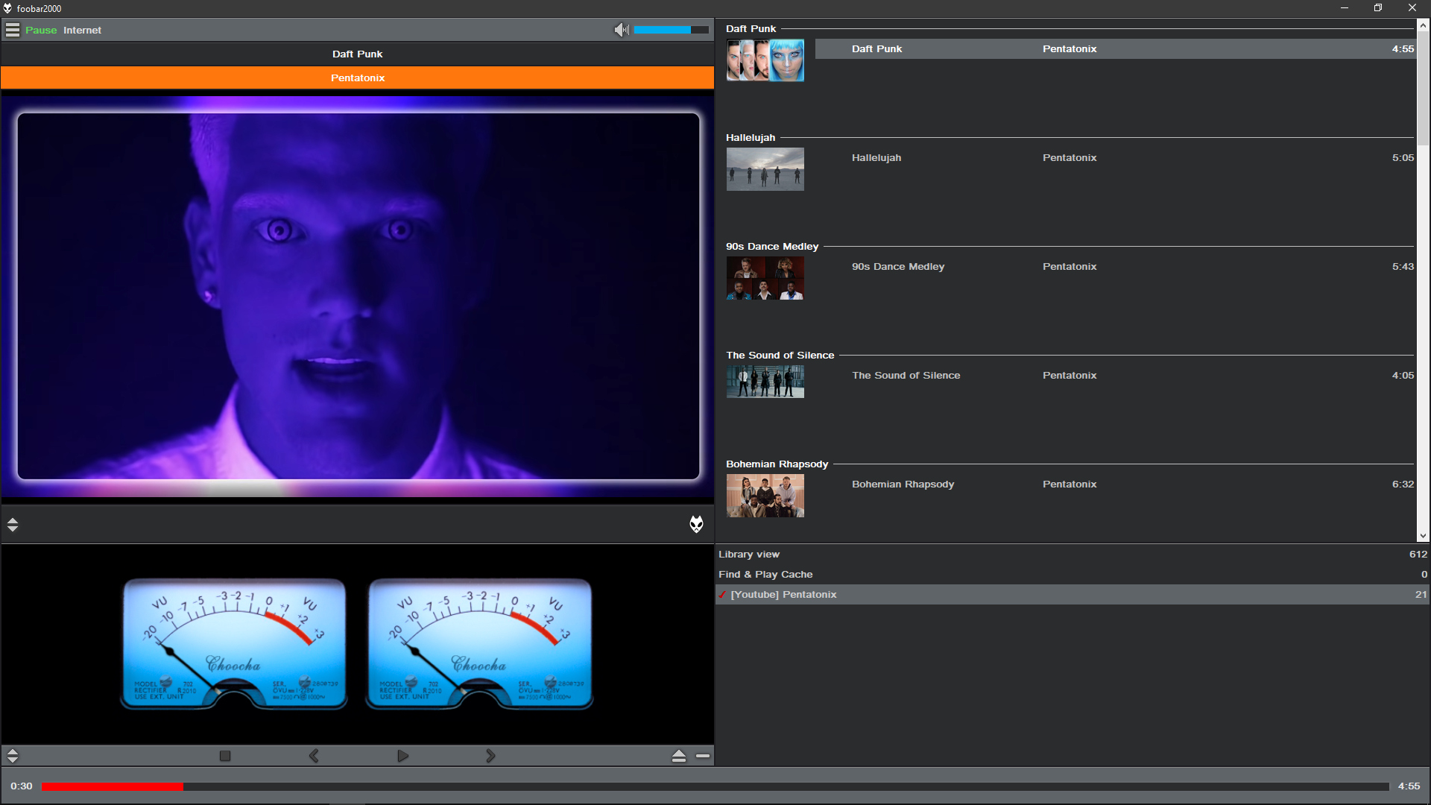Click the foobar2000 alien head logo
This screenshot has width=1431, height=805.
(x=696, y=524)
